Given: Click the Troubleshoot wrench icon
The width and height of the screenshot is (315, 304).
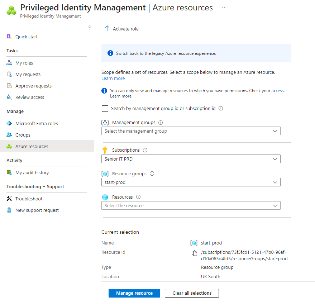Looking at the screenshot, I should click(9, 198).
